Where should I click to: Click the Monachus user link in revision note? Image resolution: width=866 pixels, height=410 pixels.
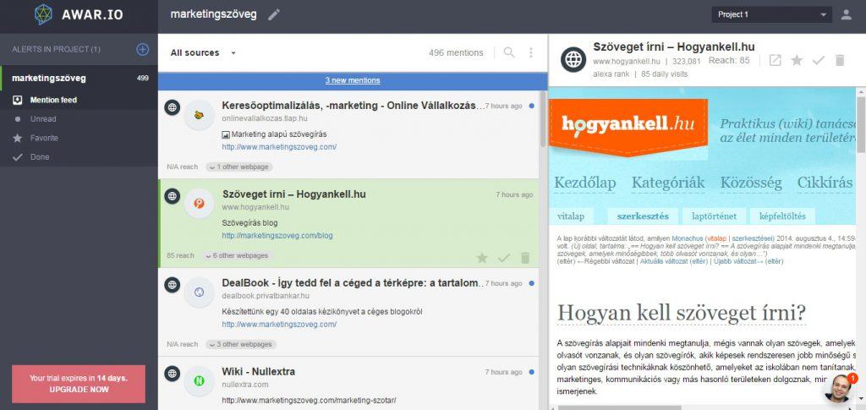[x=685, y=238]
